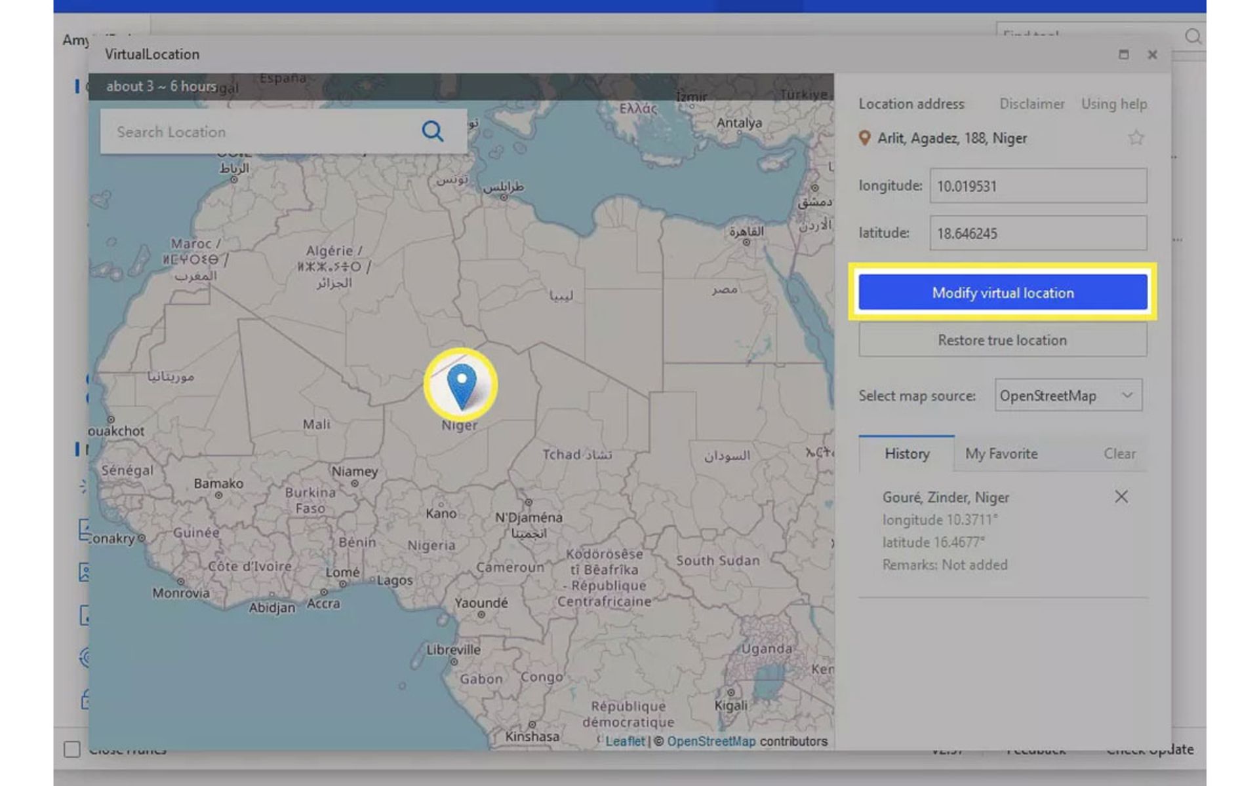This screenshot has height=786, width=1259.
Task: Select the History tab
Action: 906,454
